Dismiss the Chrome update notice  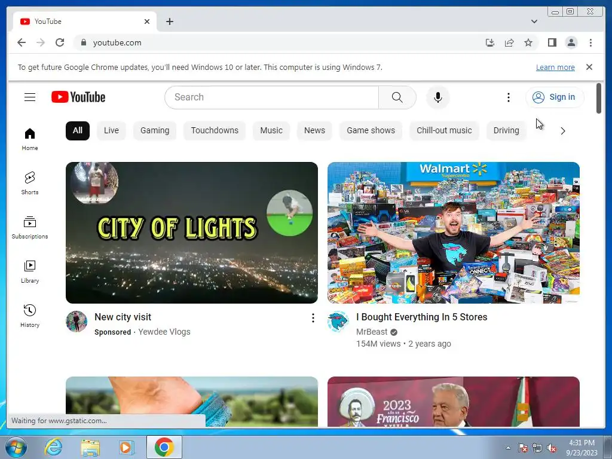click(x=589, y=67)
